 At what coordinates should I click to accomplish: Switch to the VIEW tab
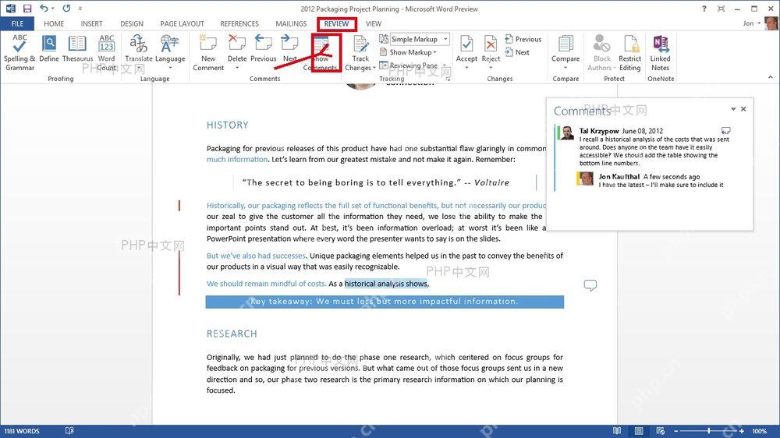374,24
